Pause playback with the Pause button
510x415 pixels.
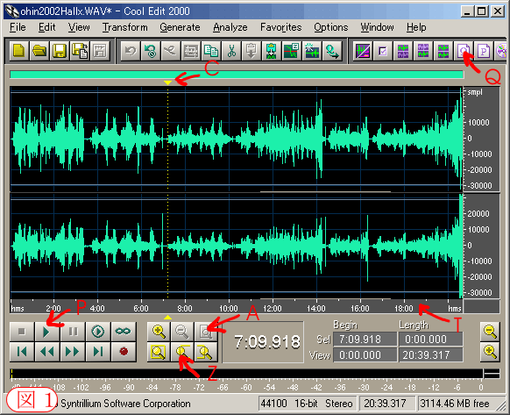tap(73, 332)
